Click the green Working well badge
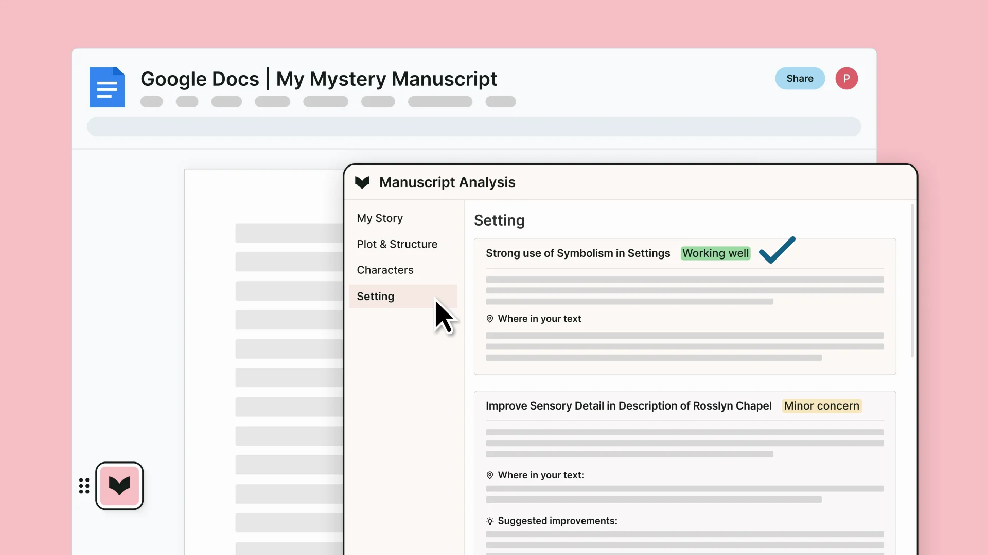 point(715,253)
